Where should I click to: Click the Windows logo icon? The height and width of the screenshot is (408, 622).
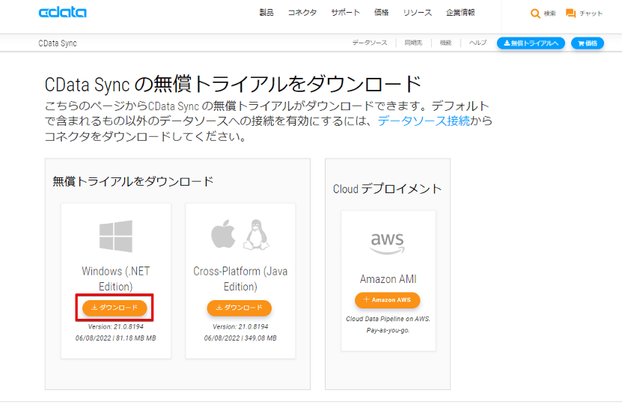coord(116,236)
